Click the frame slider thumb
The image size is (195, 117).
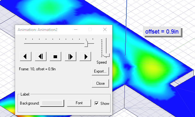tap(86, 43)
